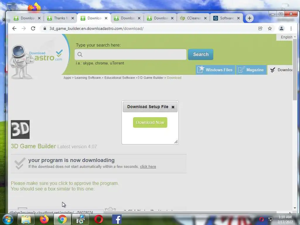
Task: Click the lock icon in address bar
Action: pyautogui.click(x=45, y=28)
